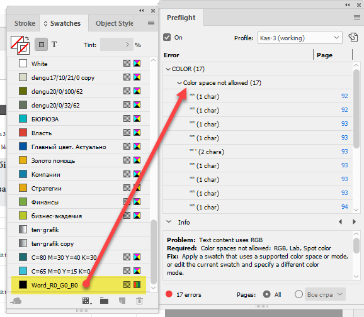Screen dimensions: 364x317
Task: Collapse the Preflight panel with double arrows
Action: (x=347, y=5)
